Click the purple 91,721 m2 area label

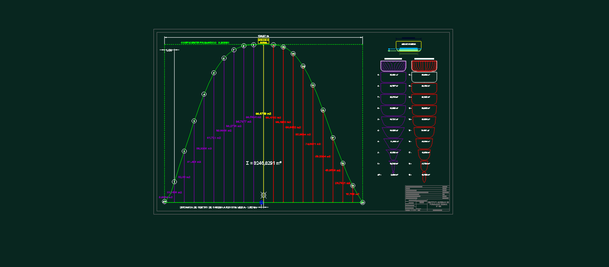(214, 138)
